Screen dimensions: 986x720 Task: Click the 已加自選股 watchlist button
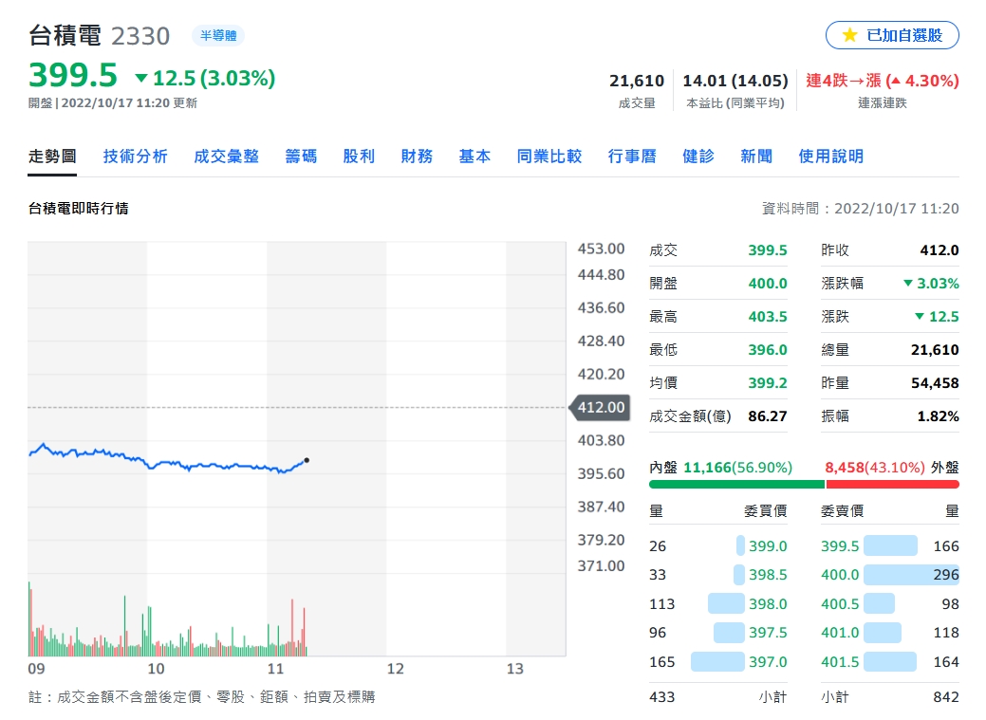pos(892,35)
